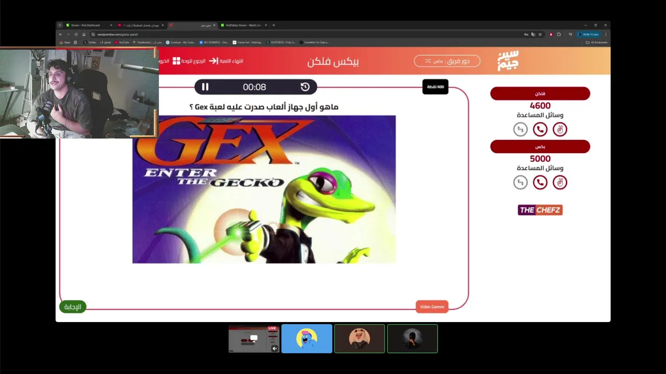The height and width of the screenshot is (374, 666).
Task: Go back with the browser back arrow
Action: click(x=60, y=34)
